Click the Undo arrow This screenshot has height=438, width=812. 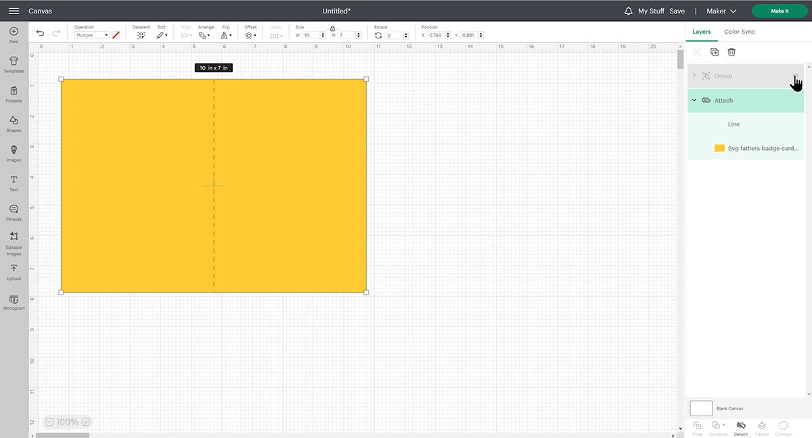40,33
